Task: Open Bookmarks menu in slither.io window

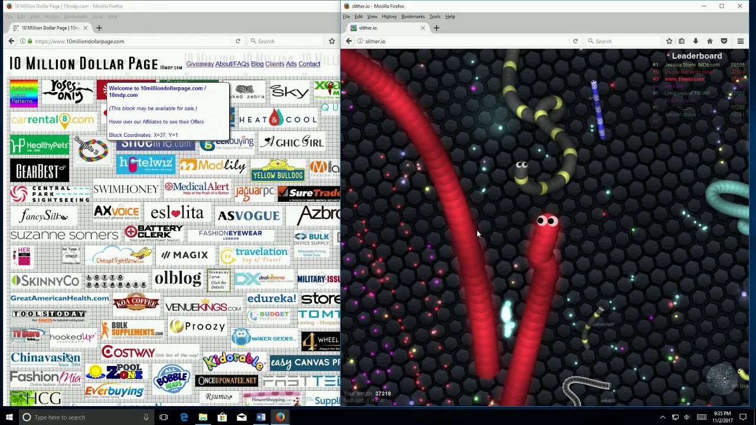Action: coord(413,17)
